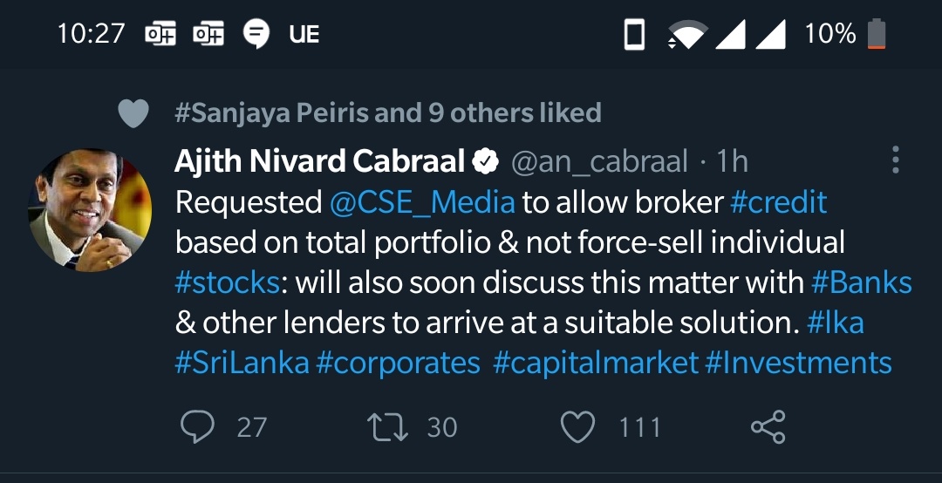Open the @an_cabraal handle
The width and height of the screenshot is (942, 483).
599,161
